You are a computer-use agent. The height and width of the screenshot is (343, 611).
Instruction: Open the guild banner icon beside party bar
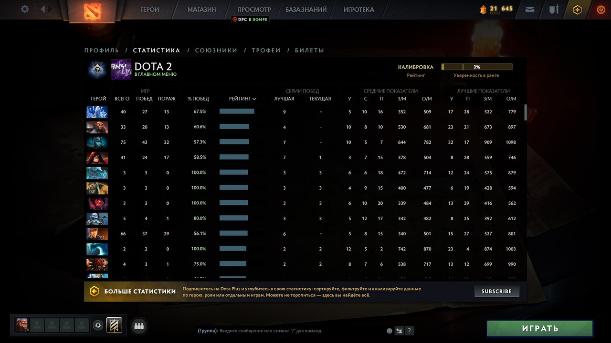pyautogui.click(x=114, y=325)
